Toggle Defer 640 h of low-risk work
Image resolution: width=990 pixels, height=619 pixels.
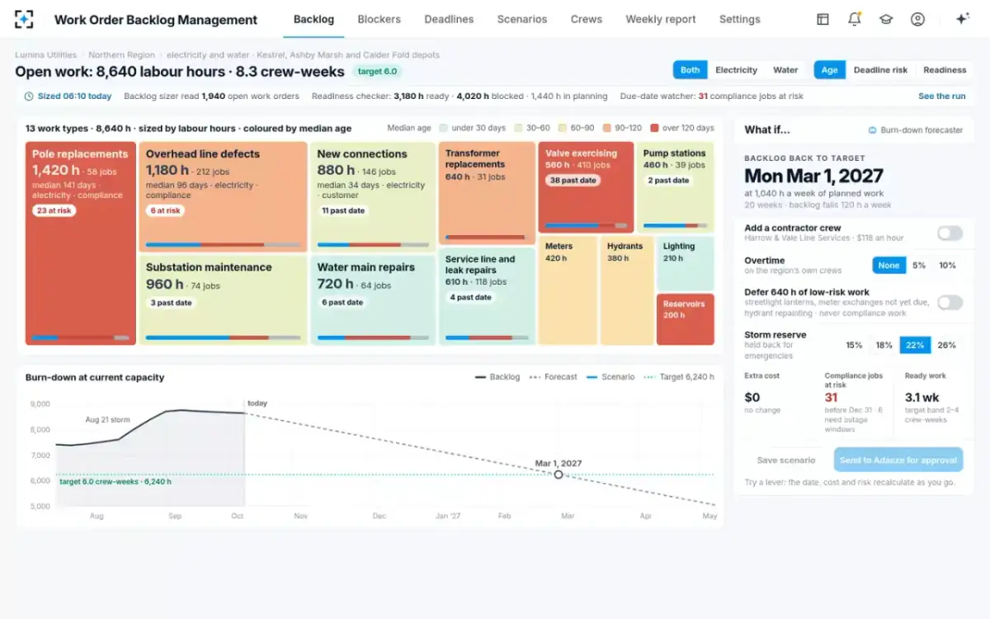(x=950, y=302)
